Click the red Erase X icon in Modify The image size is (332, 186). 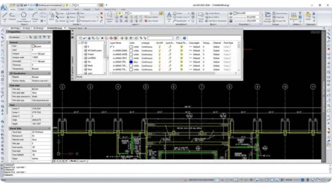click(x=101, y=14)
